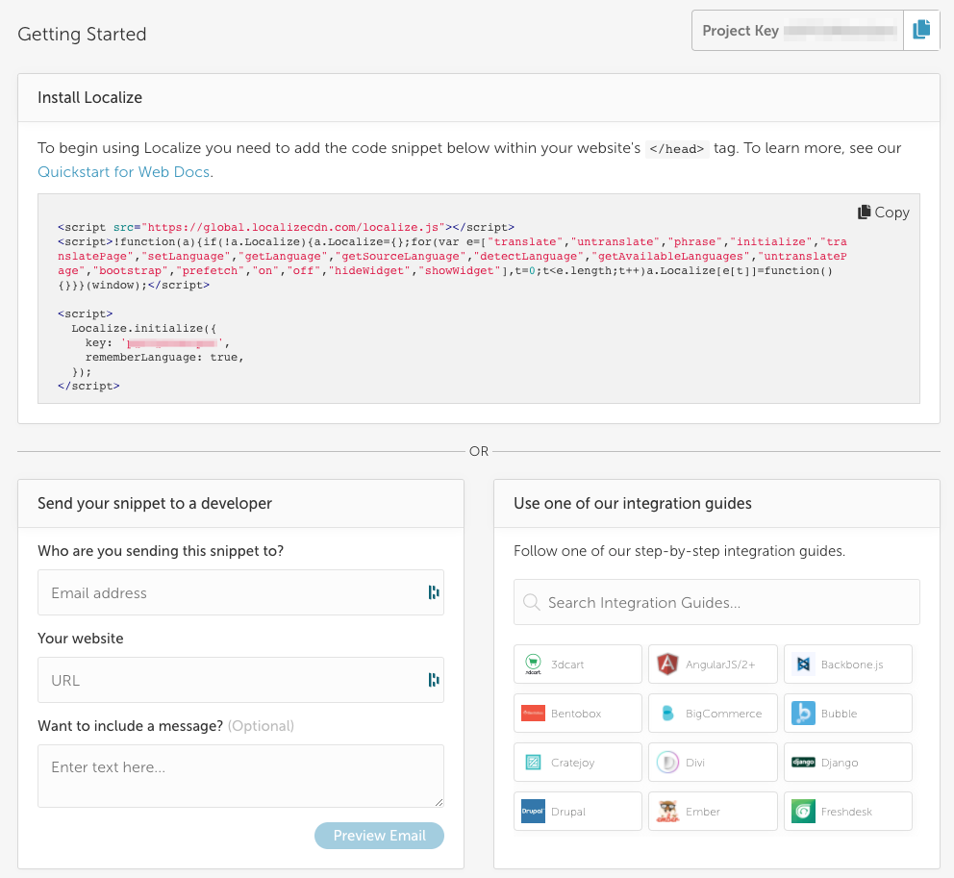Open the Bentobox integration guide
Viewport: 954px width, 878px height.
pyautogui.click(x=577, y=714)
